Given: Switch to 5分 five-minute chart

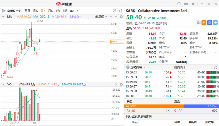Looking at the screenshot, I should tap(65, 11).
